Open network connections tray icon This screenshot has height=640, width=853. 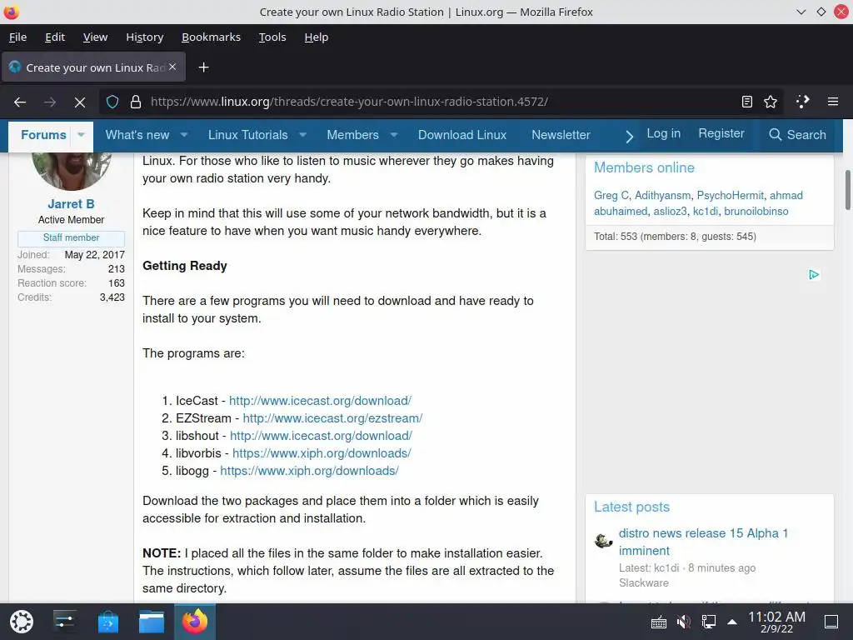708,622
